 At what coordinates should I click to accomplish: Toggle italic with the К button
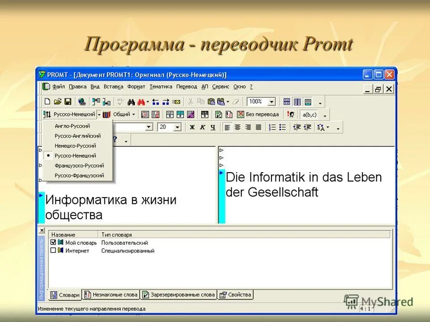(202, 127)
